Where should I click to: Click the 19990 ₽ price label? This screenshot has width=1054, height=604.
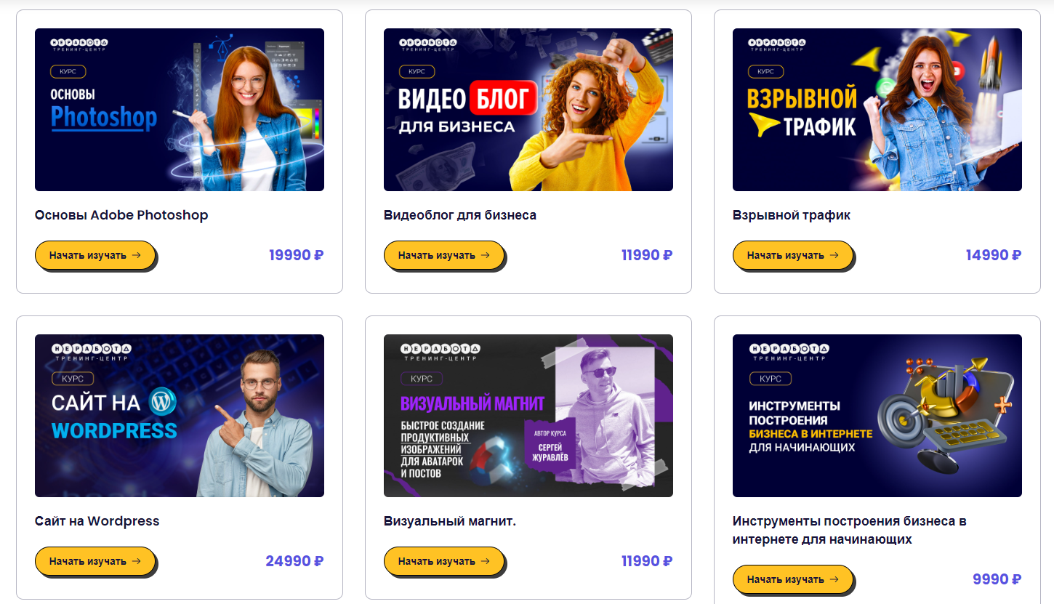[x=297, y=255]
